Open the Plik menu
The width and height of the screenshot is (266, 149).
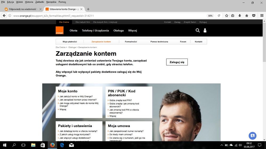tap(3, 2)
